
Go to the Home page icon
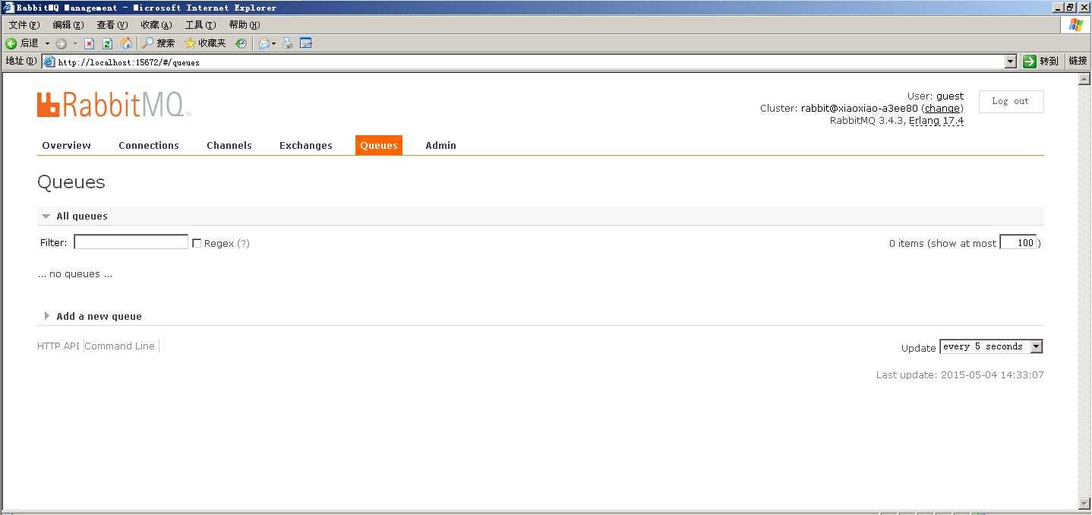126,43
